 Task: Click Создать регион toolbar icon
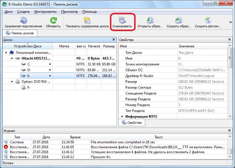[x=208, y=20]
